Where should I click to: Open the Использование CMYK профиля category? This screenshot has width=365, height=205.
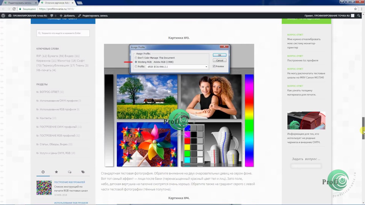[60, 101]
